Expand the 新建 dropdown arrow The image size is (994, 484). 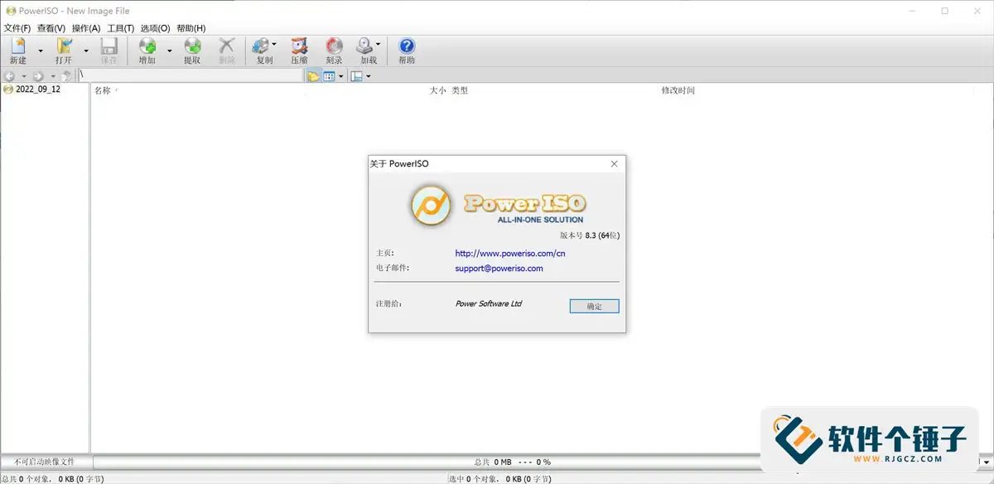click(40, 51)
